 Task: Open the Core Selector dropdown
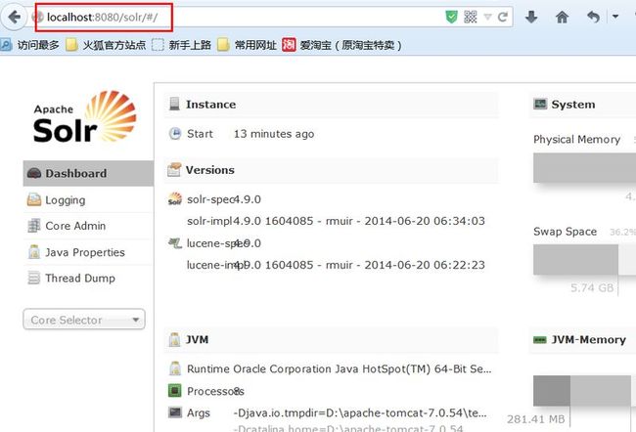tap(84, 320)
